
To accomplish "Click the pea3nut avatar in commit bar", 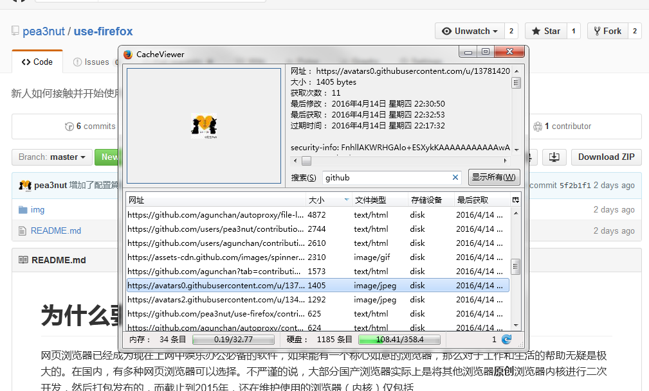I will coord(25,186).
